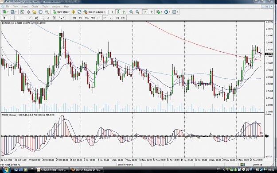
Task: Switch chart to W1 timeframe
Action: (117, 18)
